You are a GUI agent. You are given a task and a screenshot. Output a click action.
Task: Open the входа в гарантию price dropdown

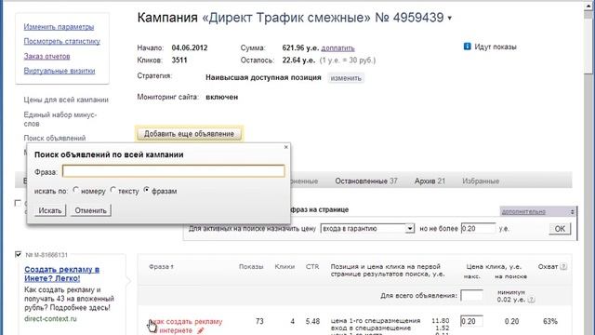pos(367,229)
